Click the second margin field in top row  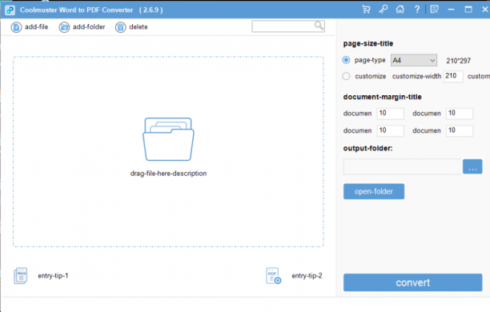[460, 114]
